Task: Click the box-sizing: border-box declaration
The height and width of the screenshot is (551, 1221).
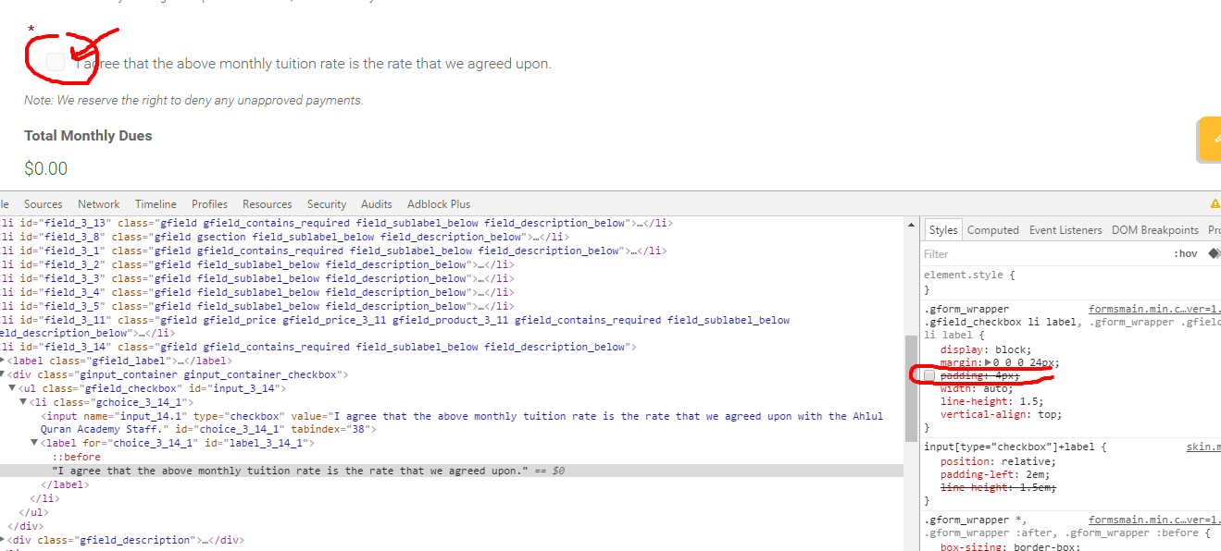Action: [x=1009, y=547]
